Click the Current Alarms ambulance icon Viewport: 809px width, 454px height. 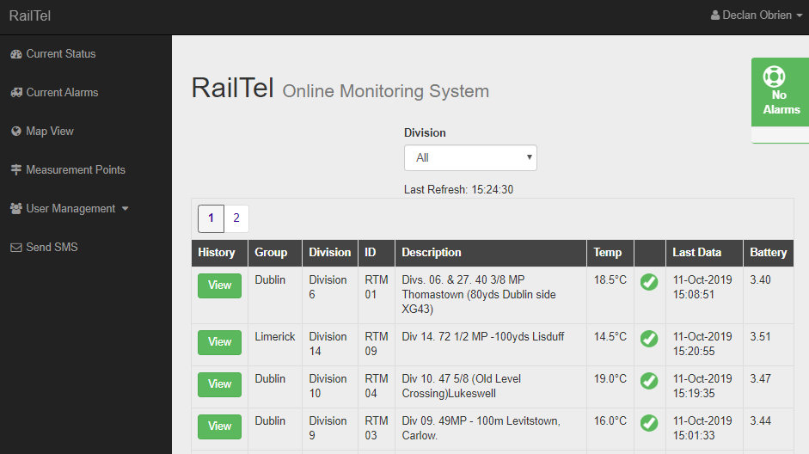15,93
